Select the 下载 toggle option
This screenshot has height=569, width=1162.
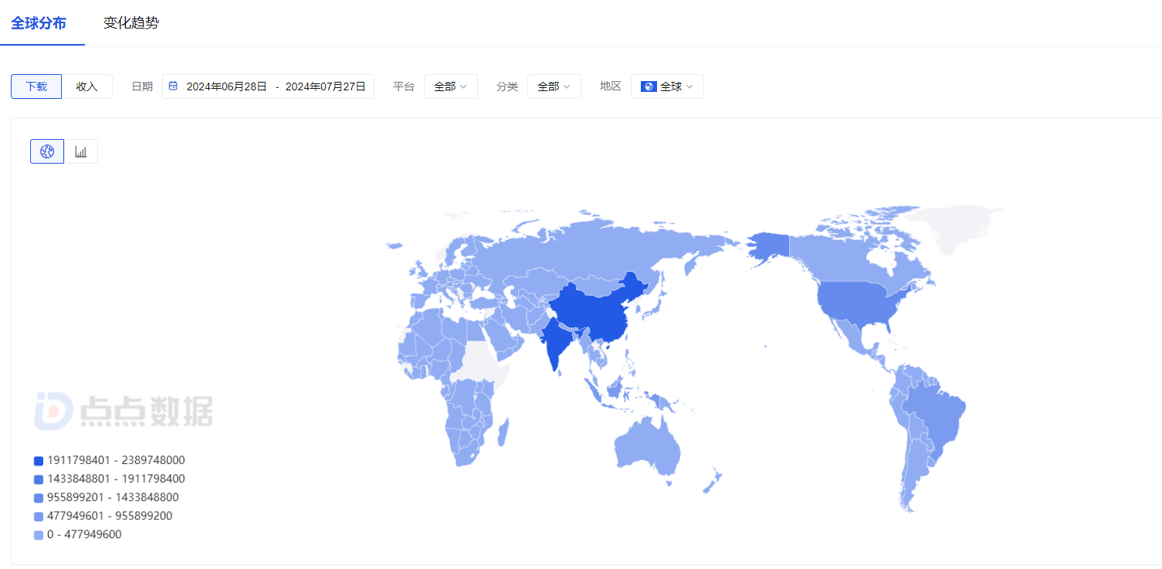(x=36, y=86)
